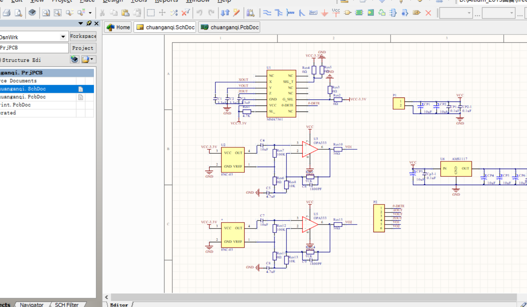Switch to the Home tab

click(118, 27)
